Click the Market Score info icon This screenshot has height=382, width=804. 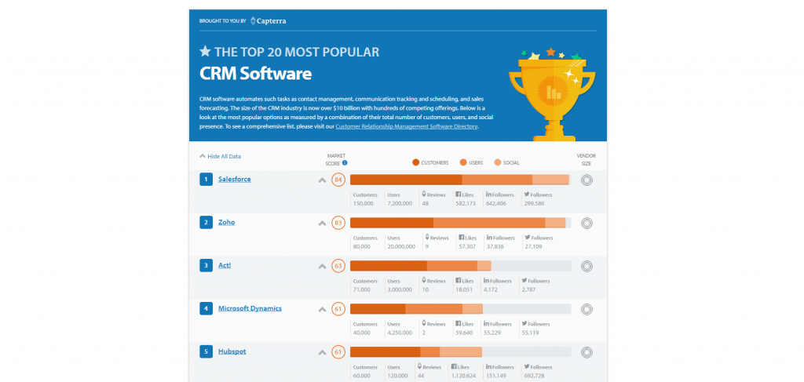tap(345, 163)
